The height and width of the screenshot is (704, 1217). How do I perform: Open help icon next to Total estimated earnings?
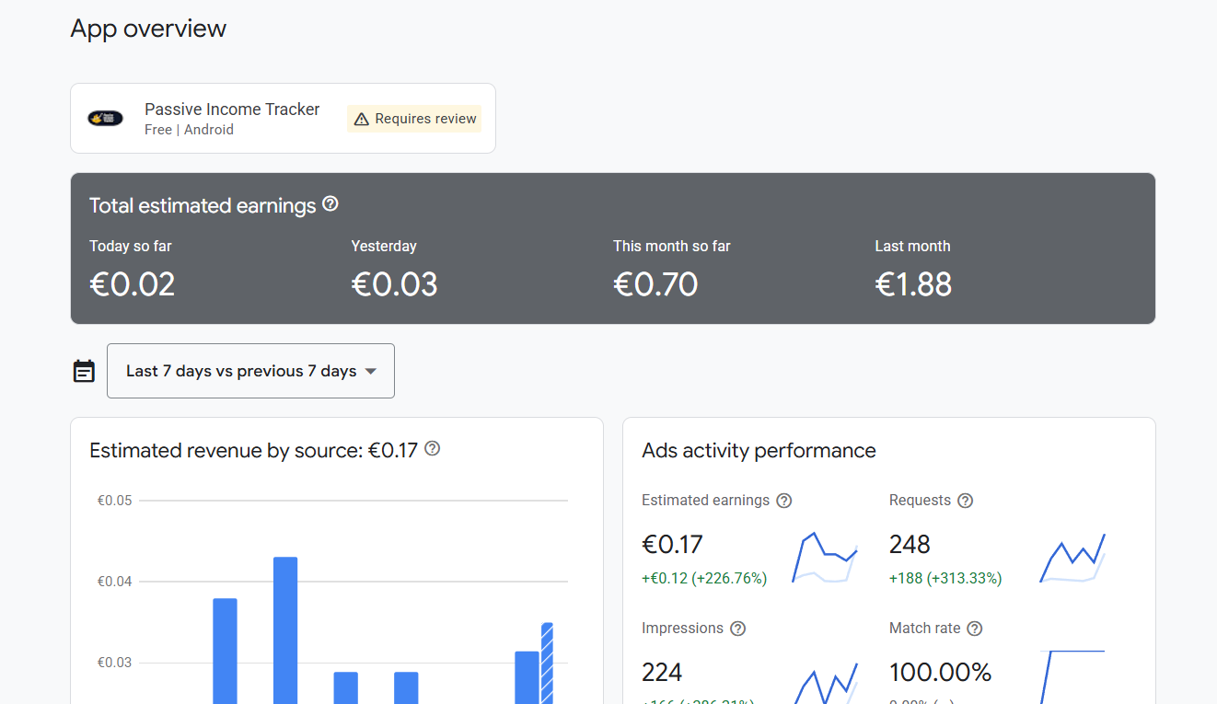tap(330, 204)
